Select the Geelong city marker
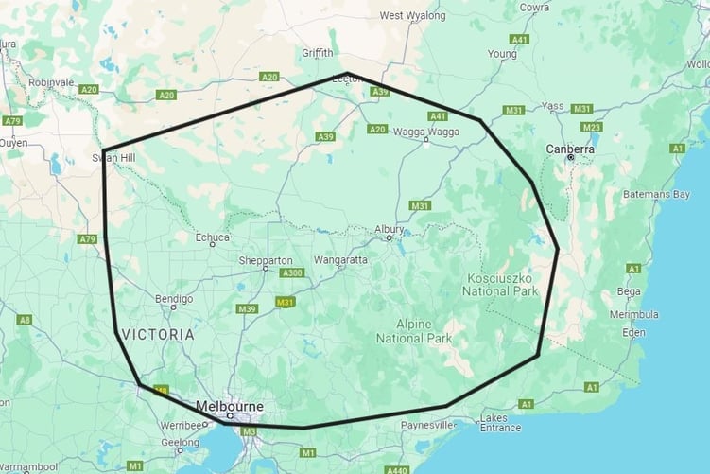The width and height of the screenshot is (710, 474). tap(180, 450)
